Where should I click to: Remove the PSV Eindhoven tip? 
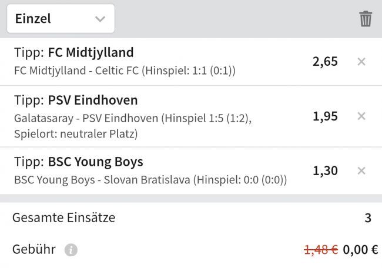pos(361,116)
